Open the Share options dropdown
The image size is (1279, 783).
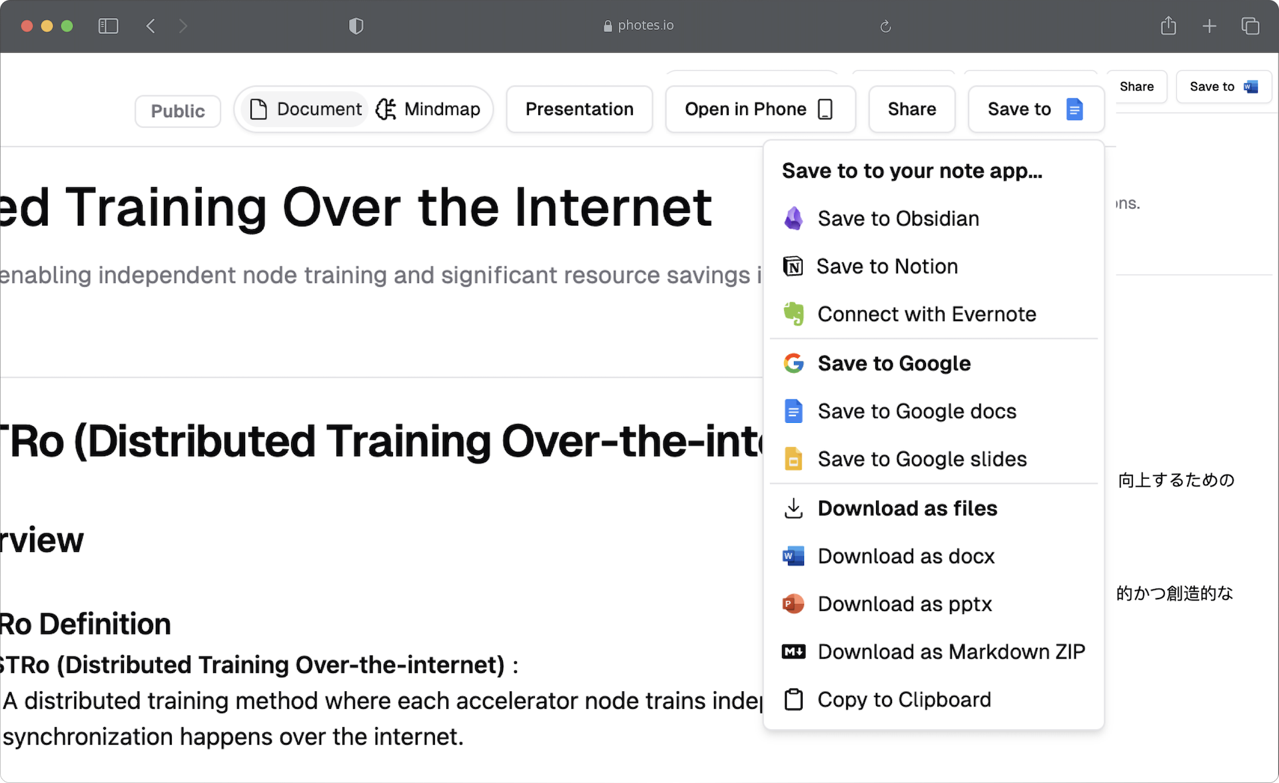coord(912,109)
